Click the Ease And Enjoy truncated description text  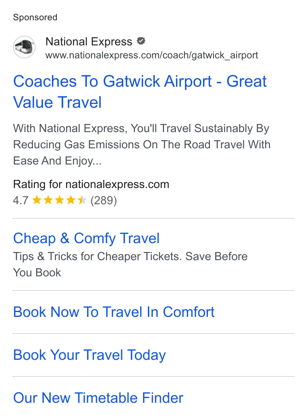click(57, 161)
